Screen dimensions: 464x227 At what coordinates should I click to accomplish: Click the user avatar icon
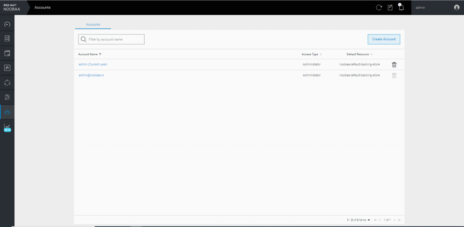pyautogui.click(x=456, y=7)
